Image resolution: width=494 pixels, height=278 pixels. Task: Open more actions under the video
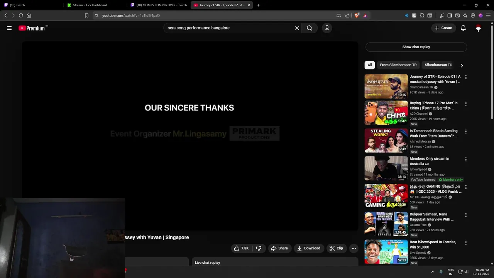pyautogui.click(x=354, y=248)
